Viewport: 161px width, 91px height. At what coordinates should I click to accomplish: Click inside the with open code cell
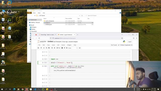[x=87, y=69]
